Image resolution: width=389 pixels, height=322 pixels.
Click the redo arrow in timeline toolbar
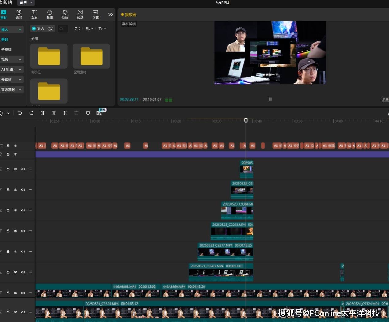pos(31,113)
